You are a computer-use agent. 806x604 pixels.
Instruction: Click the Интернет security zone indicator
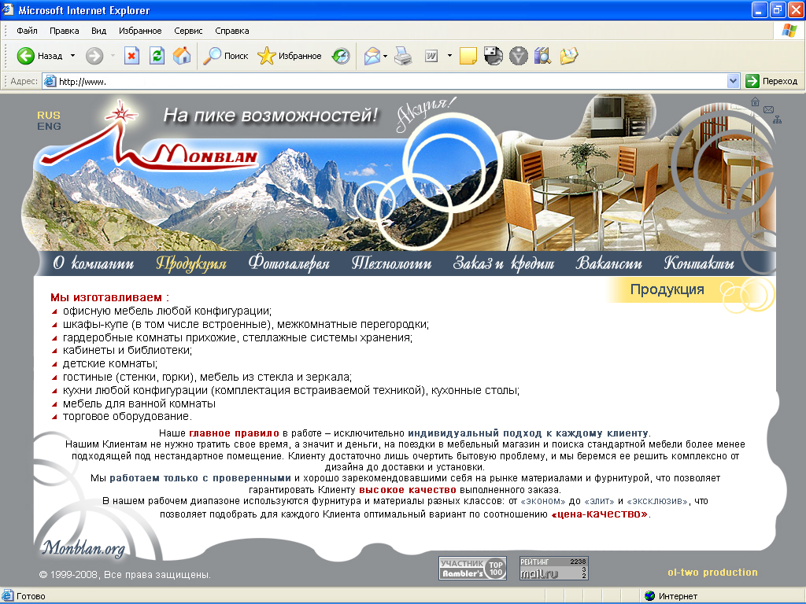(671, 596)
